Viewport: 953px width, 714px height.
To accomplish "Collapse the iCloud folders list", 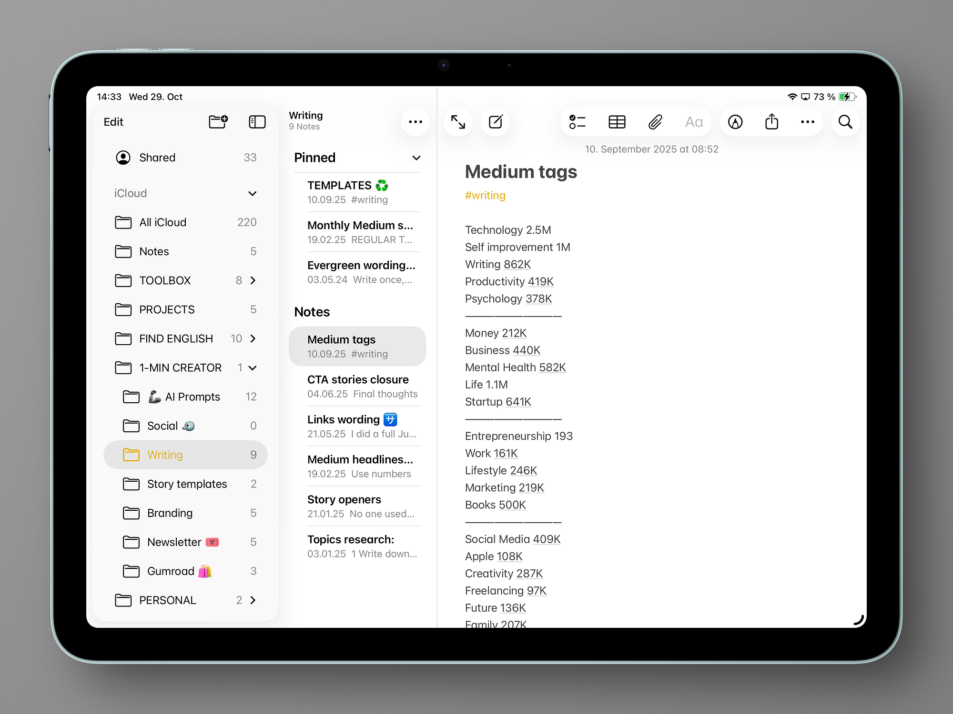I will [253, 193].
